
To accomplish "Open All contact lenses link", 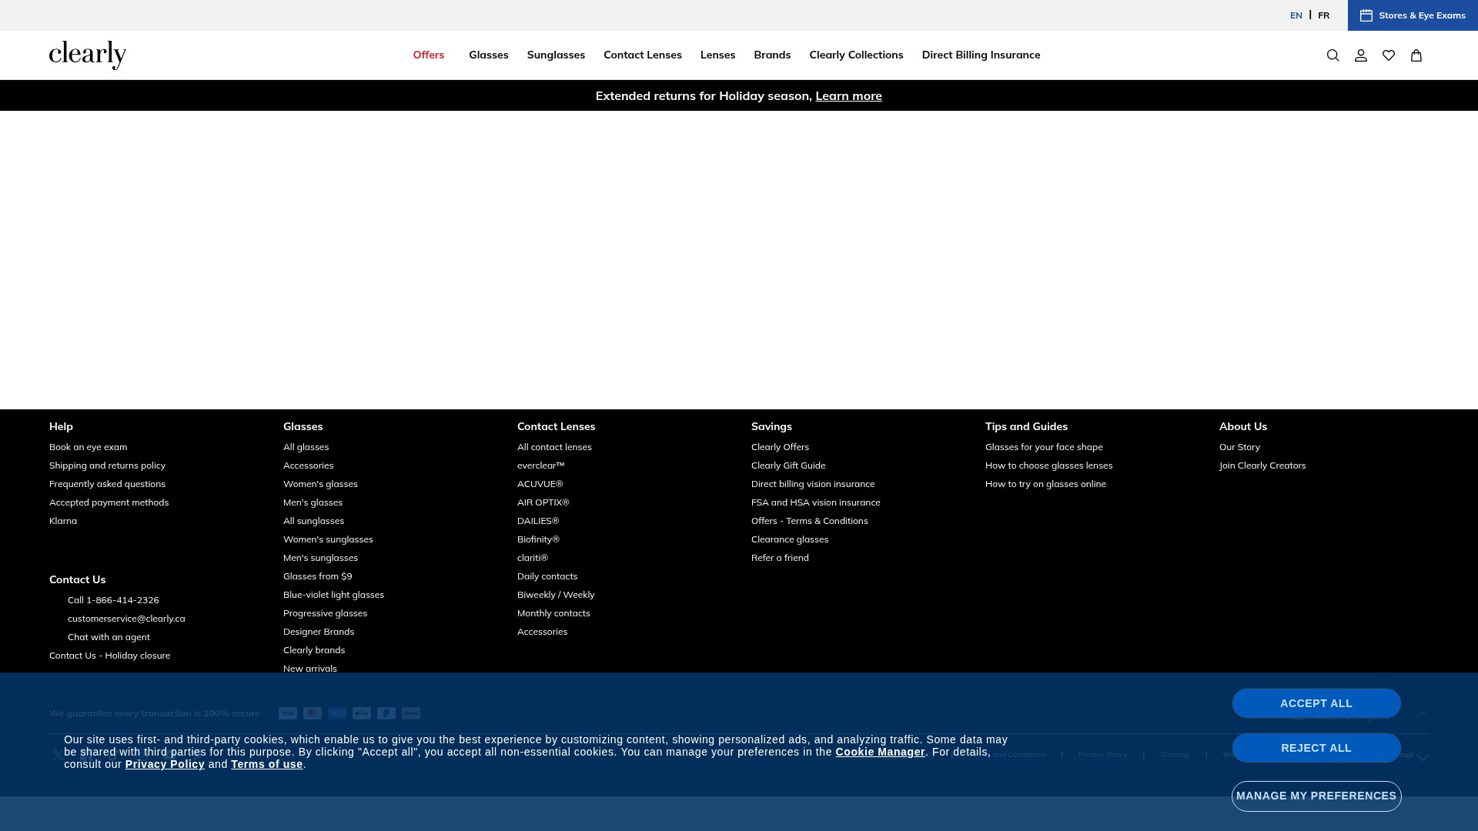I will (554, 447).
